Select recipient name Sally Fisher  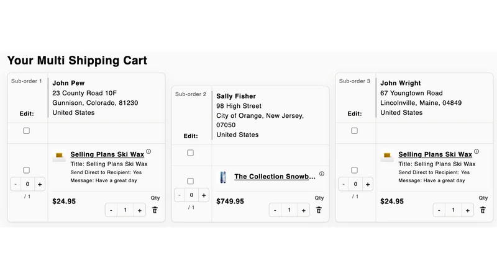point(236,96)
